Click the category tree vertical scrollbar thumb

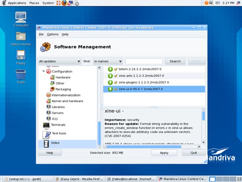tap(99, 133)
